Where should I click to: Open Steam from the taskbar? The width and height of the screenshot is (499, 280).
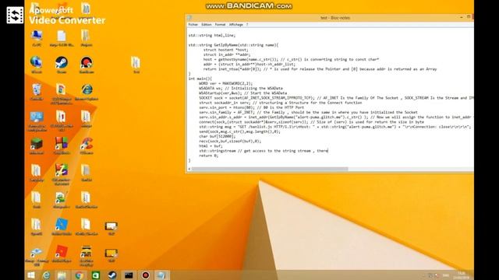click(x=112, y=275)
